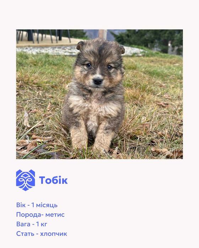Screen dimensions: 199x248
Task: Click the puppy's eye on the photo's right
Action: pos(109,67)
